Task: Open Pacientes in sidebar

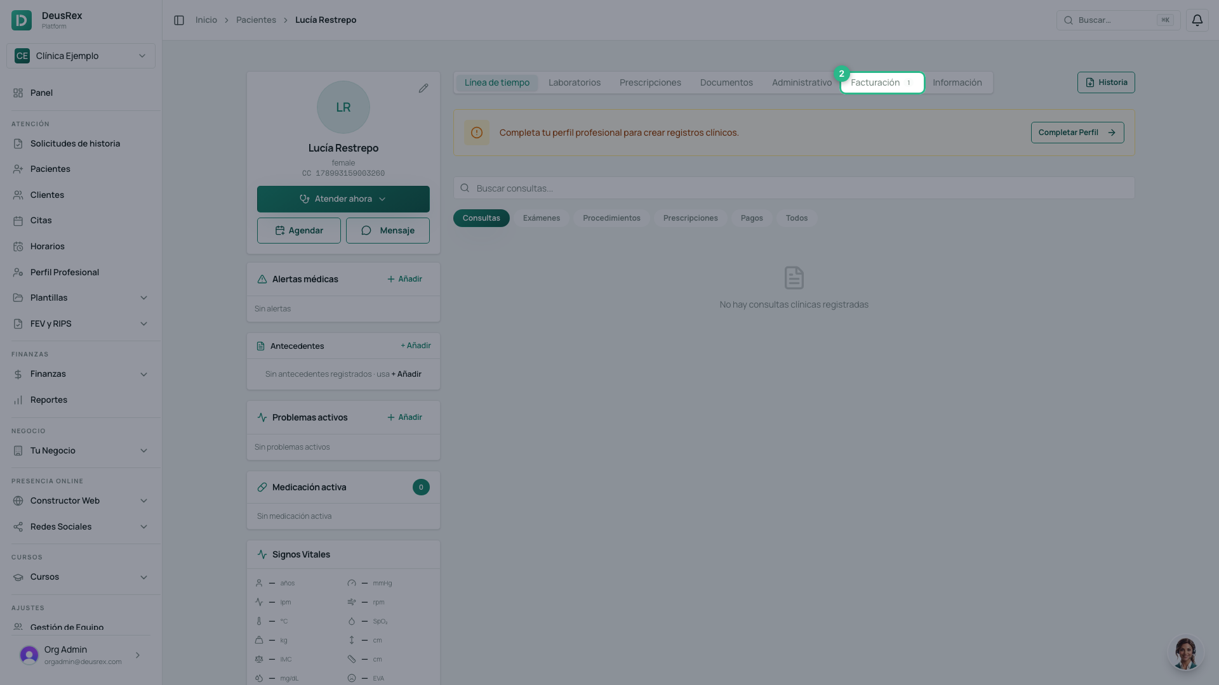Action: (81, 169)
